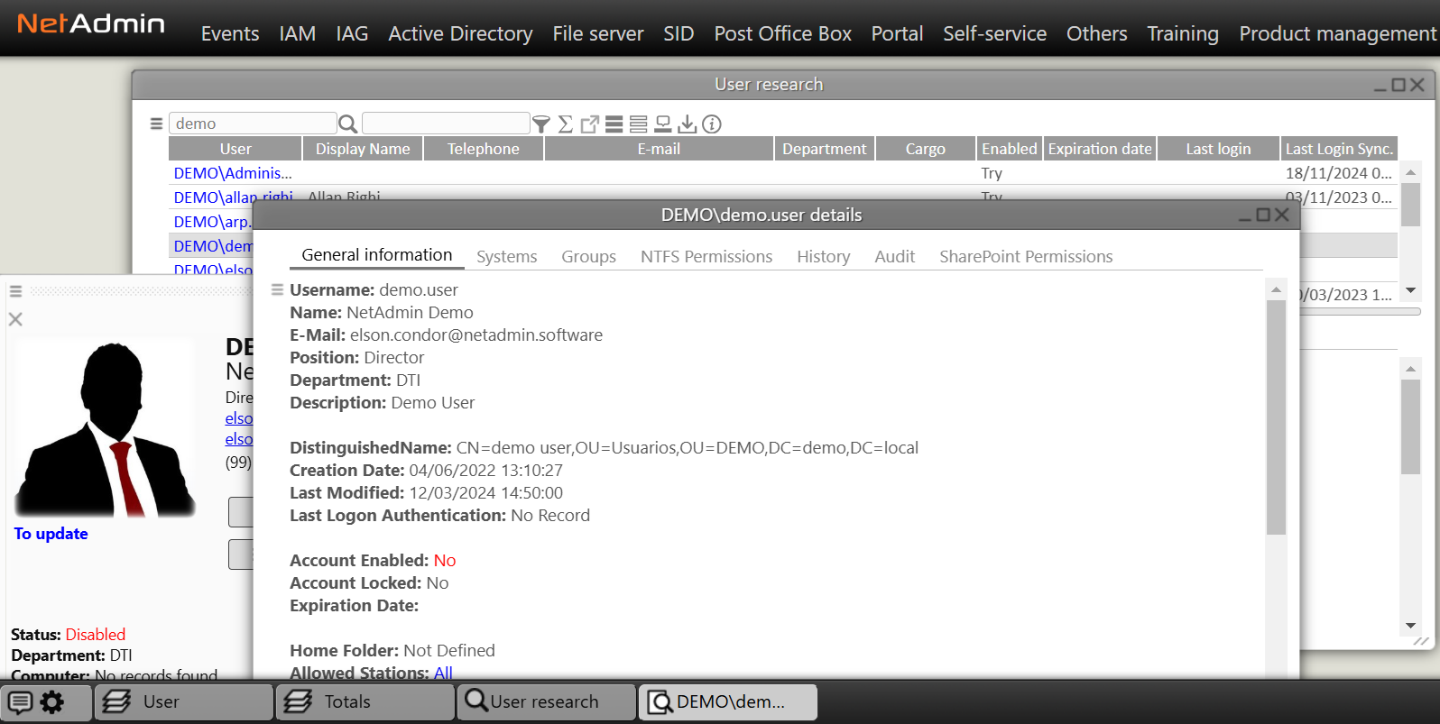1440x724 pixels.
Task: Sort by the Display Name column header
Action: pos(363,149)
